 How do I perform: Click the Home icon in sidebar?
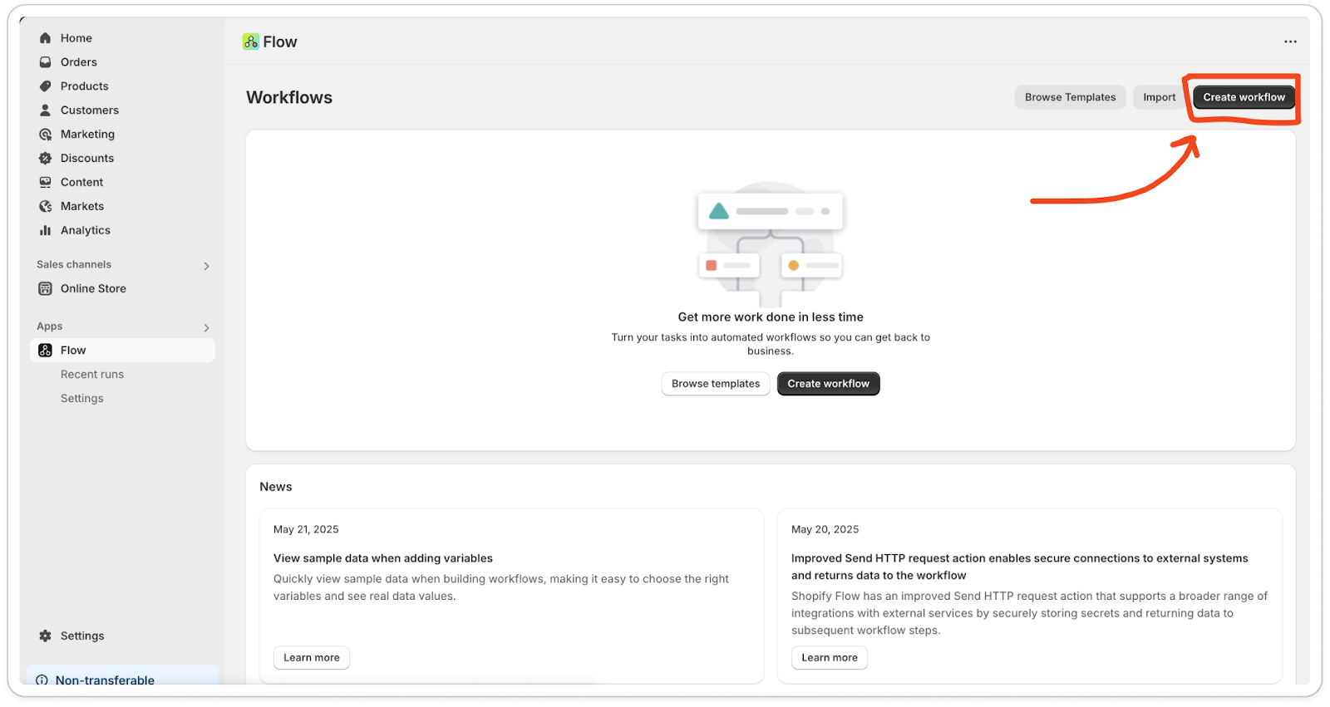46,38
